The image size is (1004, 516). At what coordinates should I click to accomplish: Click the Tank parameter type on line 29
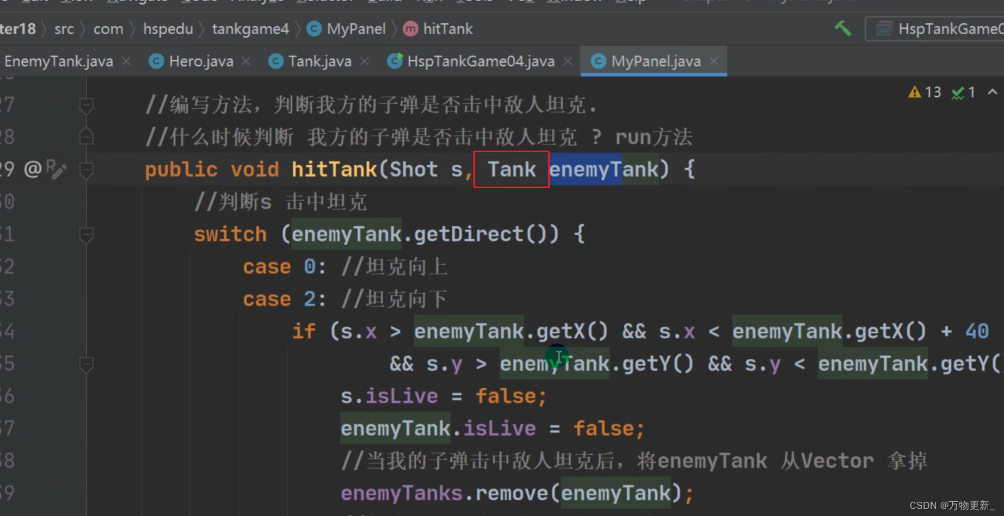coord(512,170)
